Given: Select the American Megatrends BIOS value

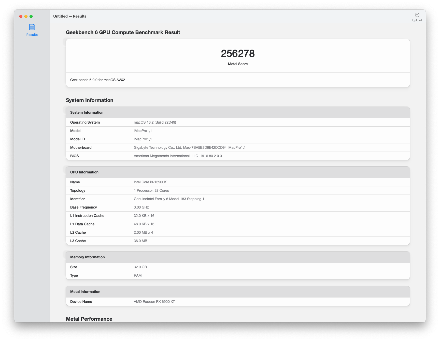Looking at the screenshot, I should coord(178,156).
